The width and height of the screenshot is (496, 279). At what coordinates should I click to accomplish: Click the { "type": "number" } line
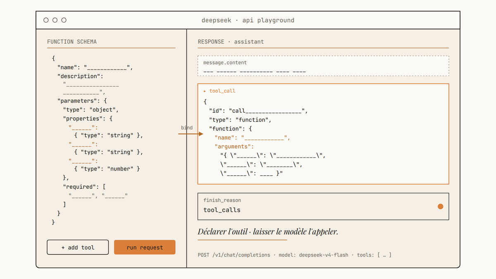pyautogui.click(x=107, y=169)
